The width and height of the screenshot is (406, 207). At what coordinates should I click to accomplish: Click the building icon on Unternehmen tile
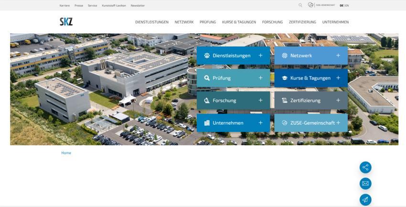point(207,123)
